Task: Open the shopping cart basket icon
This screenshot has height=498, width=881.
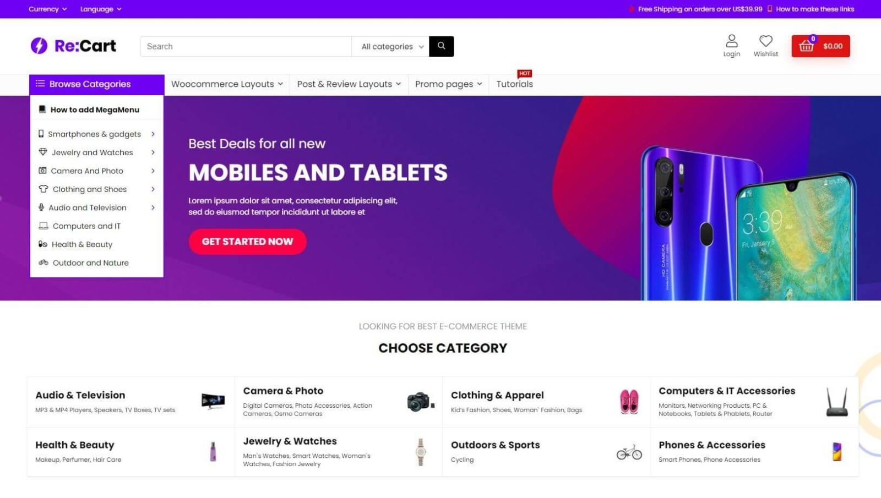Action: coord(807,46)
